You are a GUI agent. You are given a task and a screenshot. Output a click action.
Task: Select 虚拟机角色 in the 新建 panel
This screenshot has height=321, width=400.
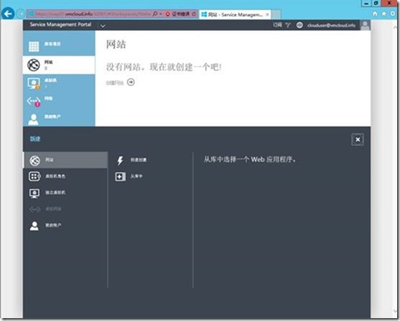pos(65,176)
